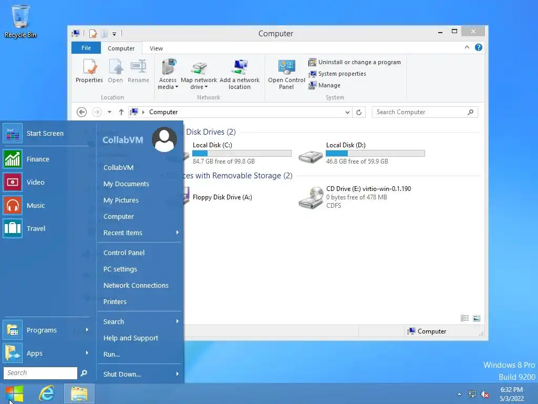
Task: Click the Windows Start button
Action: coord(14,393)
